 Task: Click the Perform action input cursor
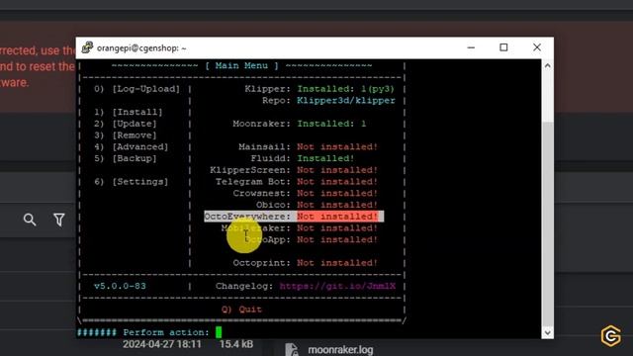click(219, 332)
